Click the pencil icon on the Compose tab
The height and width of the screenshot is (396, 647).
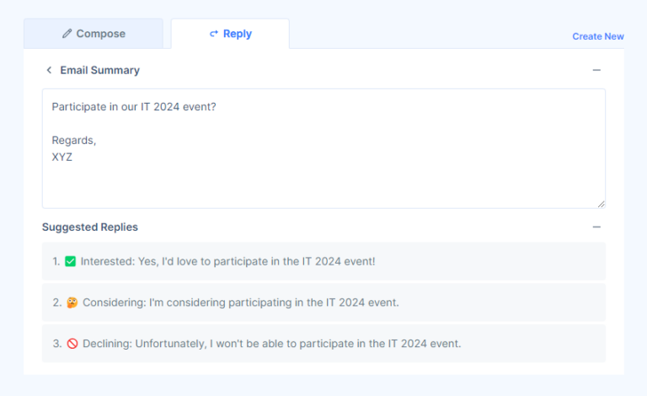click(67, 34)
